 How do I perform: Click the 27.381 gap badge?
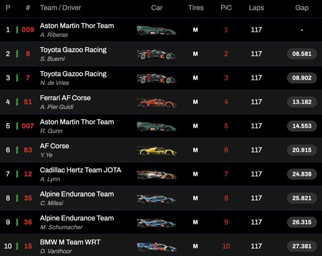302,246
